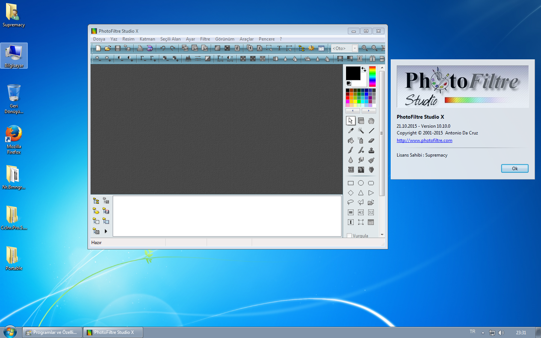The height and width of the screenshot is (338, 541).
Task: Open the volume speaker icon in tray
Action: pyautogui.click(x=501, y=332)
